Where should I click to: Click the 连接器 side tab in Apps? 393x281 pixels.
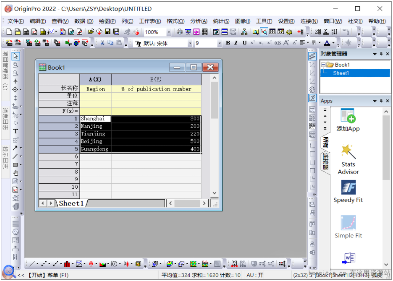[x=326, y=161]
